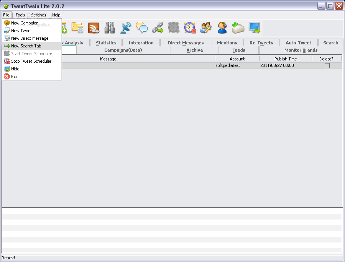Viewport: 345px width, 262px height.
Task: Click the monitor with arrow hide toolbar icon
Action: coord(255,28)
